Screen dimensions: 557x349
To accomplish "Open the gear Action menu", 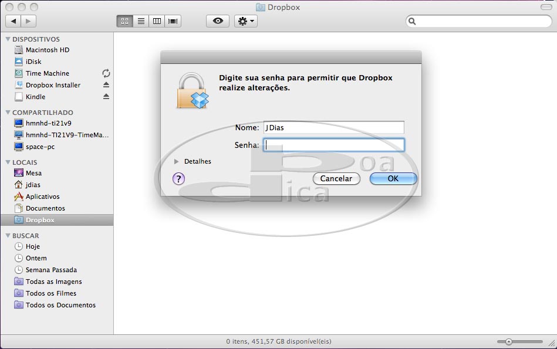I will pos(246,21).
